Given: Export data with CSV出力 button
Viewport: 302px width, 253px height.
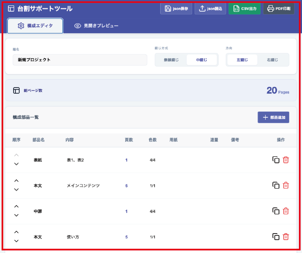Looking at the screenshot, I should 244,9.
